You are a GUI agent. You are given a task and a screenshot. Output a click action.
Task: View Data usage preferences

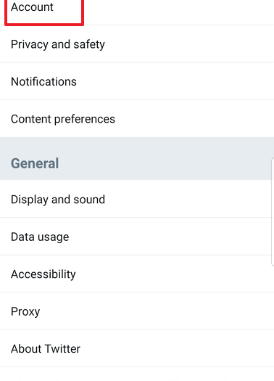[137, 237]
